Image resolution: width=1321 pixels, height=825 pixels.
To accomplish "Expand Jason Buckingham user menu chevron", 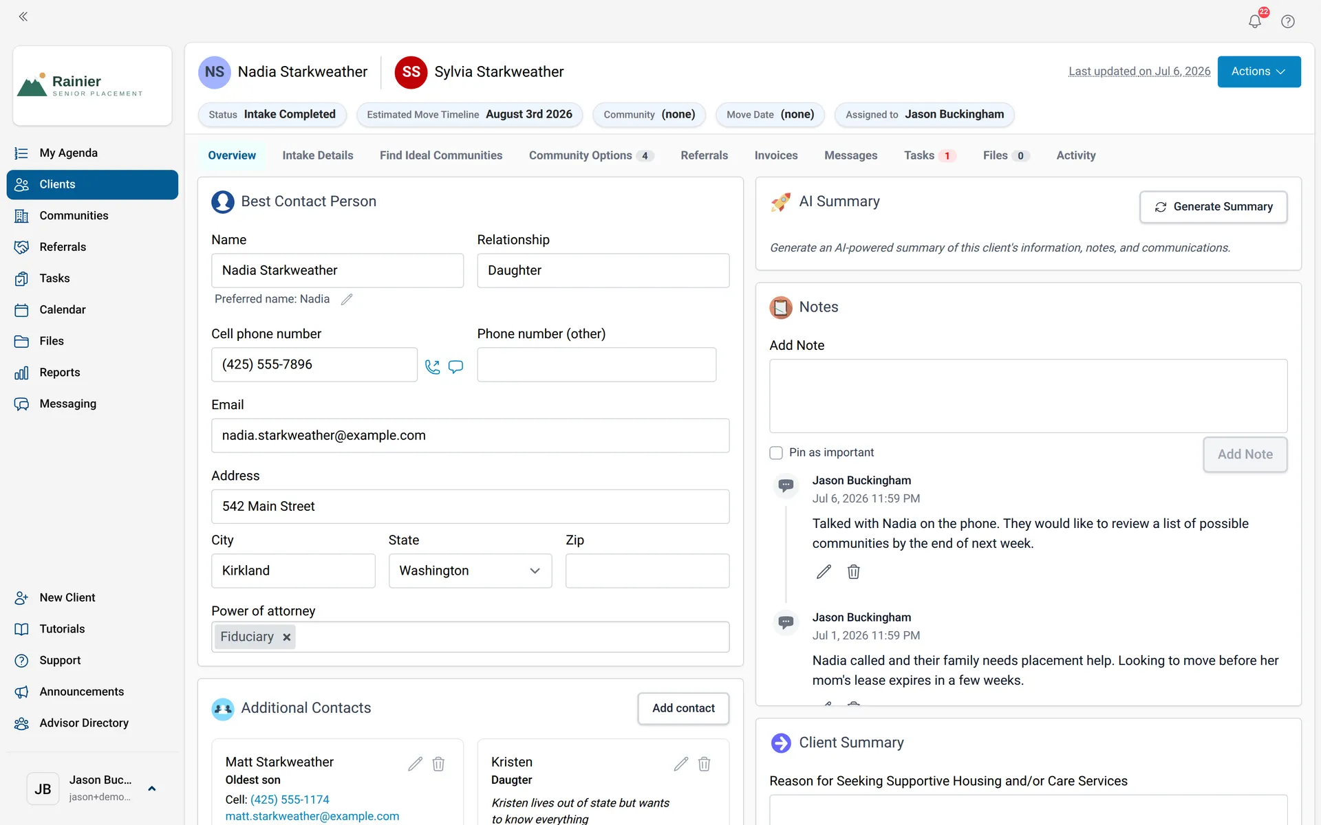I will click(152, 789).
